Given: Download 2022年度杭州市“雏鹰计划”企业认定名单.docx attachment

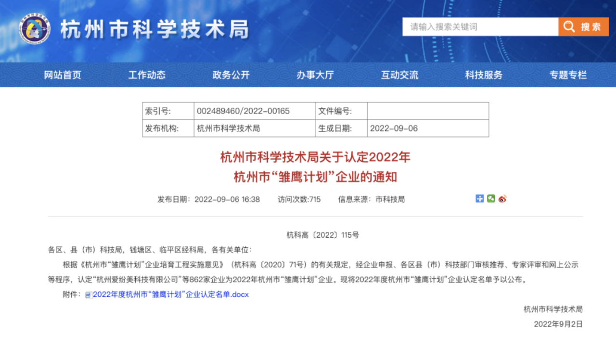Looking at the screenshot, I should click(171, 295).
